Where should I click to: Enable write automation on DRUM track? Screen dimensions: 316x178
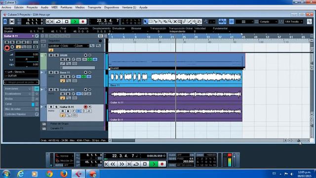click(68, 59)
